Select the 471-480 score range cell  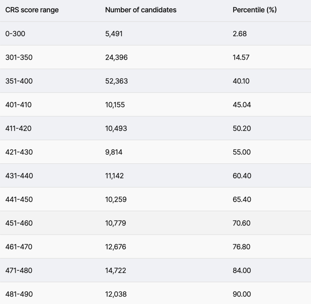[19, 270]
